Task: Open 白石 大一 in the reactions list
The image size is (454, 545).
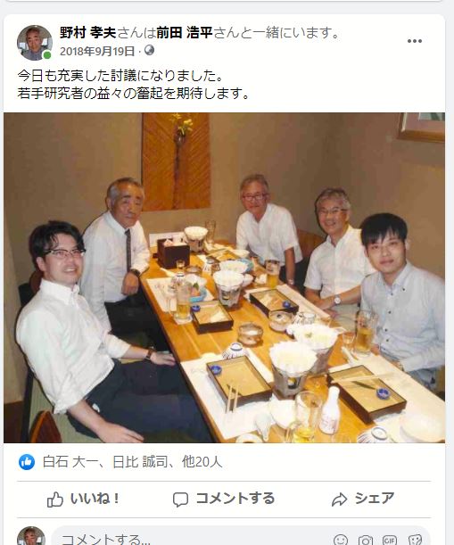Action: [x=70, y=462]
